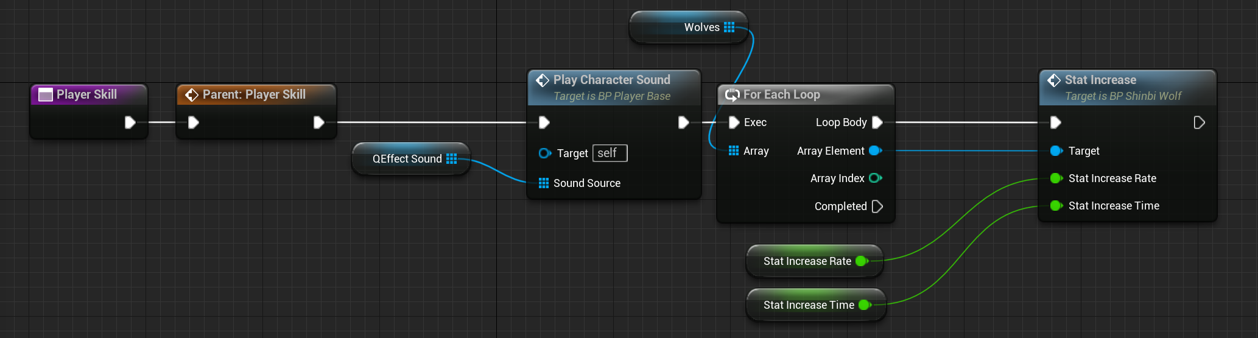Screen dimensions: 1258x338
Task: Click 'Target is BP Shinbi Wolf' subtitle
Action: [x=1123, y=96]
